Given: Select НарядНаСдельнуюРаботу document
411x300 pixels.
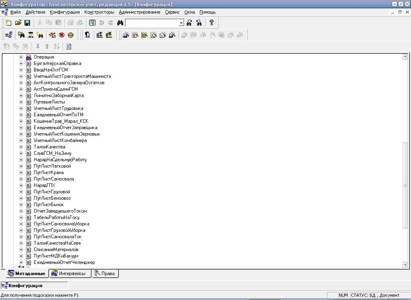Looking at the screenshot, I should coord(60,160).
